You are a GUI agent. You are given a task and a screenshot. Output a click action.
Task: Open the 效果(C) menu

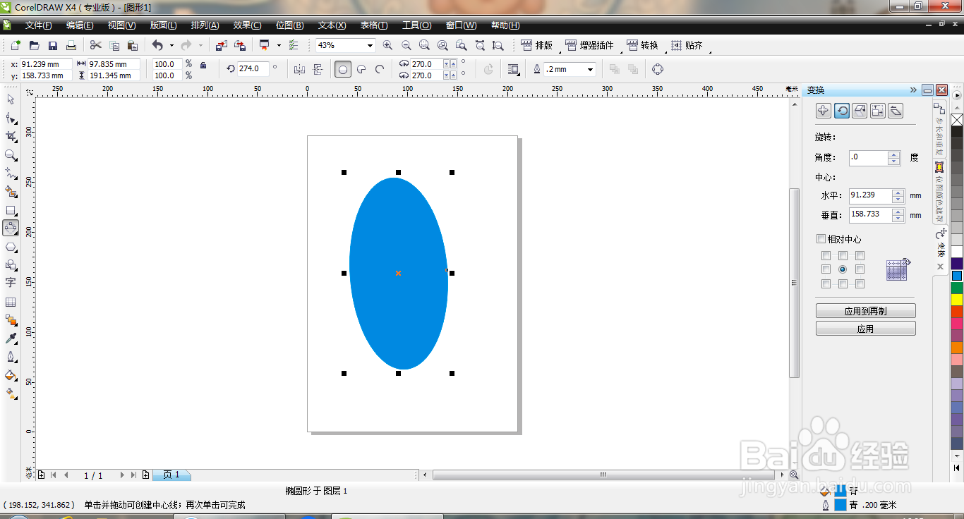(x=247, y=25)
